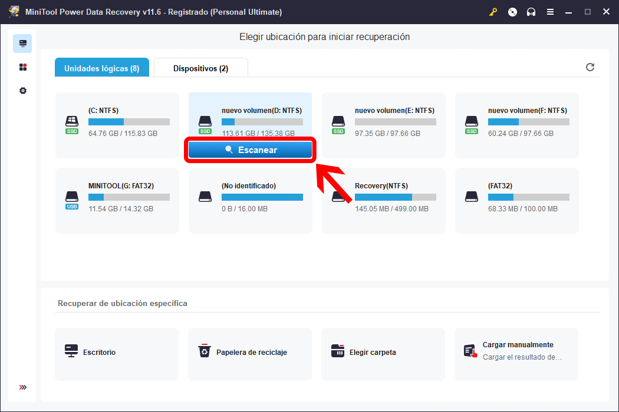Open the settings gear in sidebar
The height and width of the screenshot is (412, 619).
pyautogui.click(x=23, y=91)
